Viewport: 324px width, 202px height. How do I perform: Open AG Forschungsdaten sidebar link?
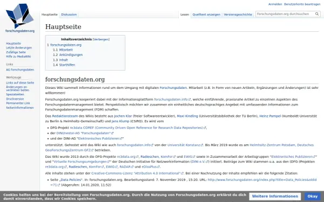pos(20,70)
